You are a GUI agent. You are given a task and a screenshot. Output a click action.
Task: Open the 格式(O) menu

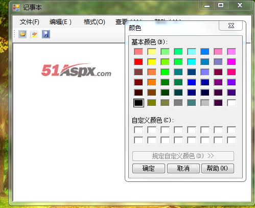click(95, 22)
